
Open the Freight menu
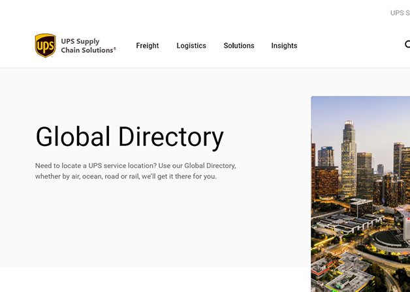tap(147, 46)
